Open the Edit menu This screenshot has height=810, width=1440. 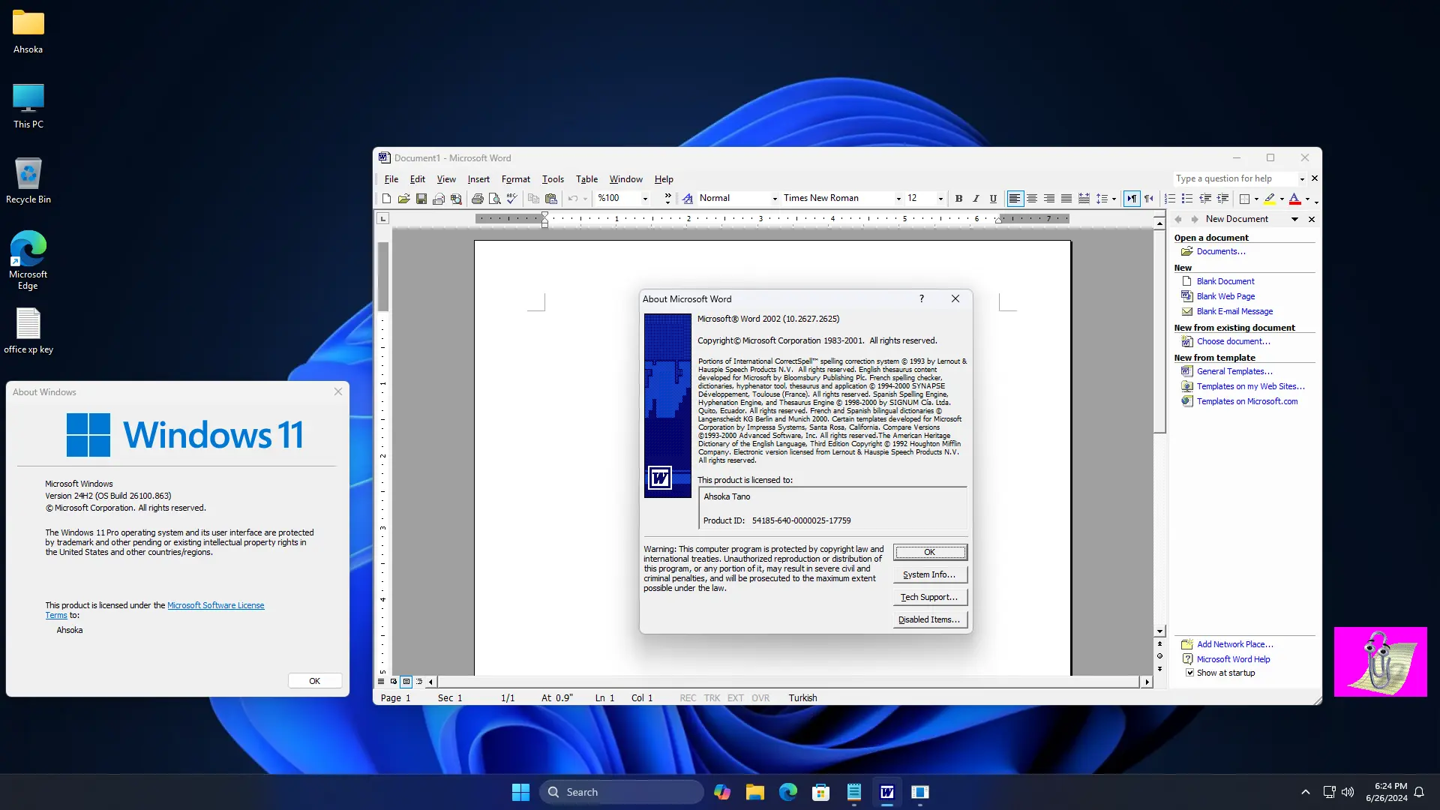click(x=418, y=179)
